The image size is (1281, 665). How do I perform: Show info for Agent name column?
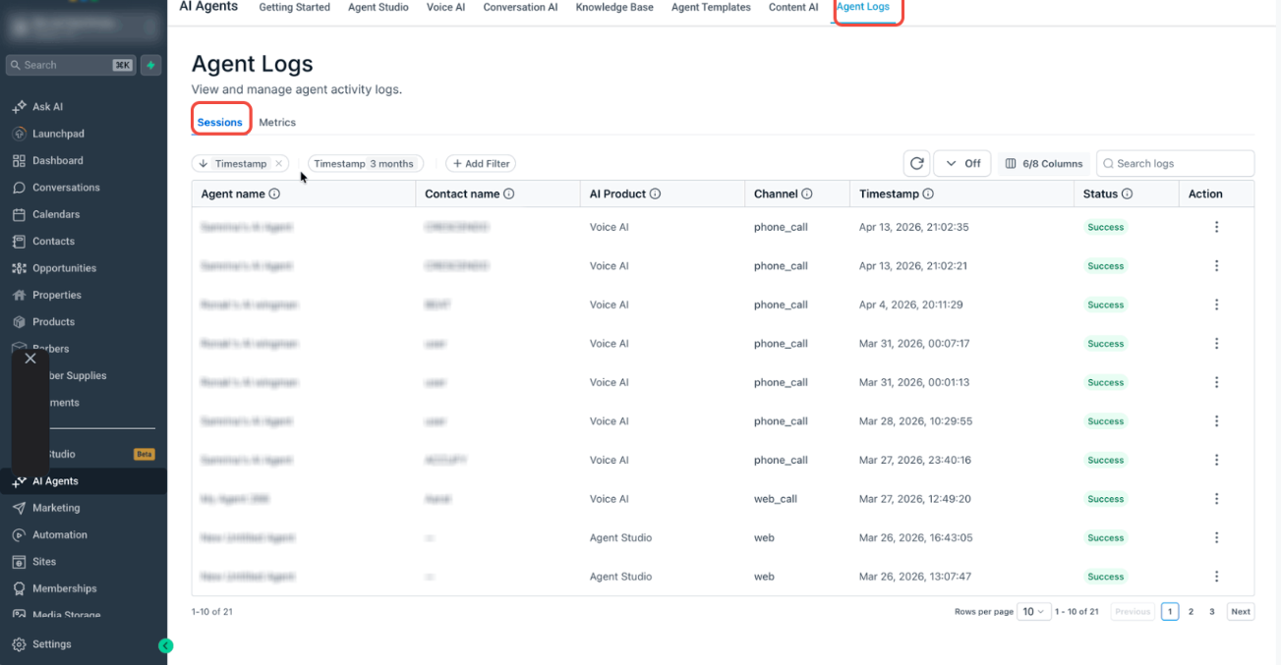pos(274,194)
